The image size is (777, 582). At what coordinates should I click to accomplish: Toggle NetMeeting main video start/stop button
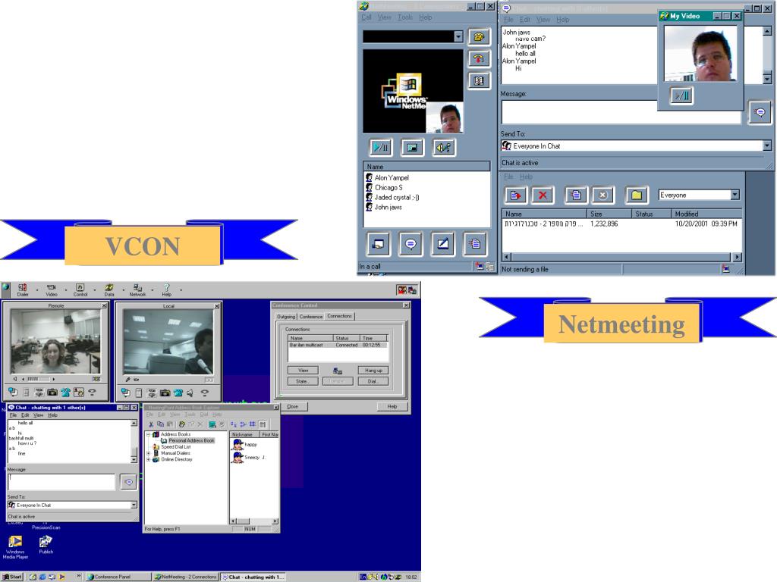(381, 147)
